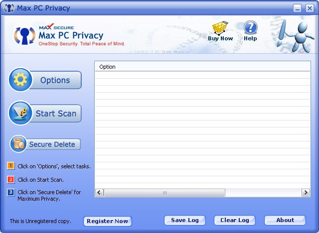Minimize the Max PC Privacy window
This screenshot has width=319, height=233.
297,8
